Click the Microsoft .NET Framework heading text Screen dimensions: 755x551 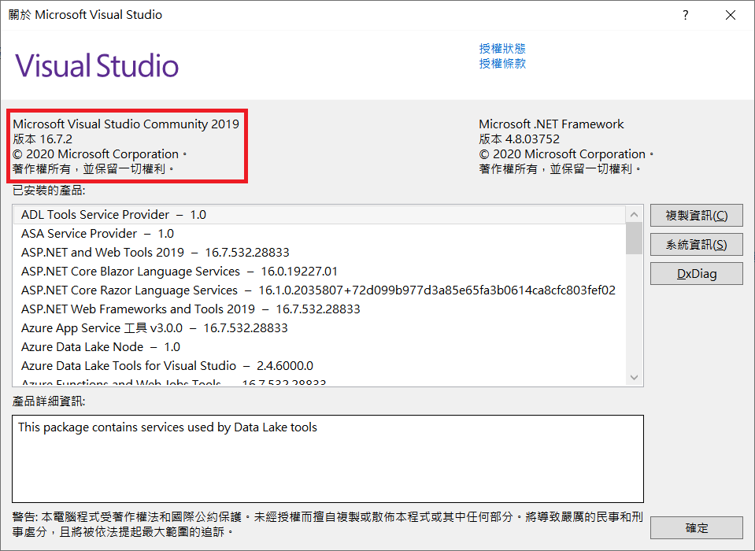551,124
